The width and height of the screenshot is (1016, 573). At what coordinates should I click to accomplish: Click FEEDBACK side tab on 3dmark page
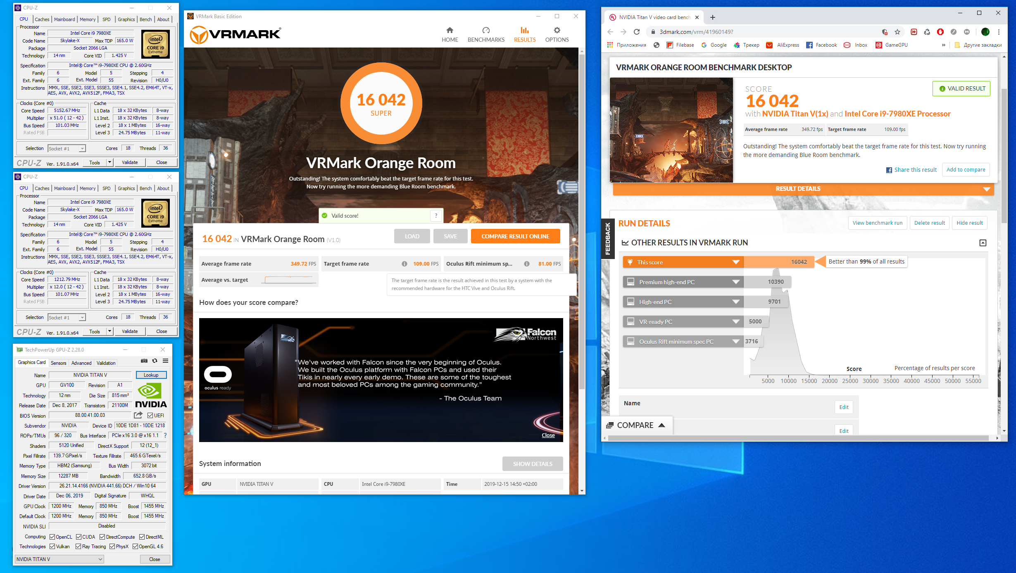(x=607, y=238)
